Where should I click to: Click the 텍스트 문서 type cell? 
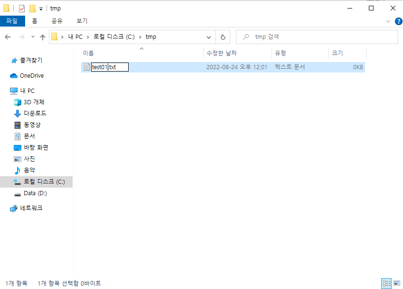pos(290,67)
